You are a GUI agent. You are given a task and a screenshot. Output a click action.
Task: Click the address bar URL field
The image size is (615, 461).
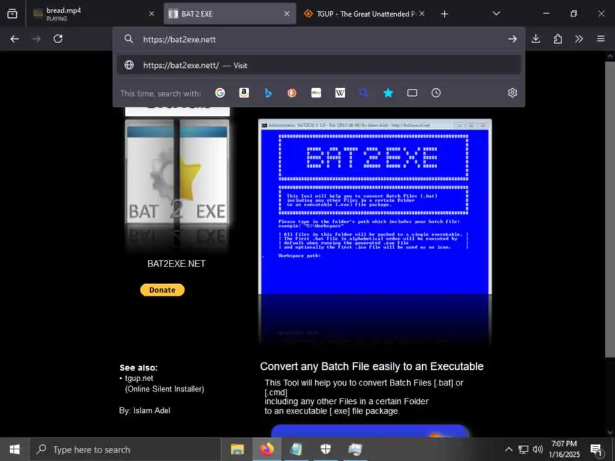coord(320,39)
